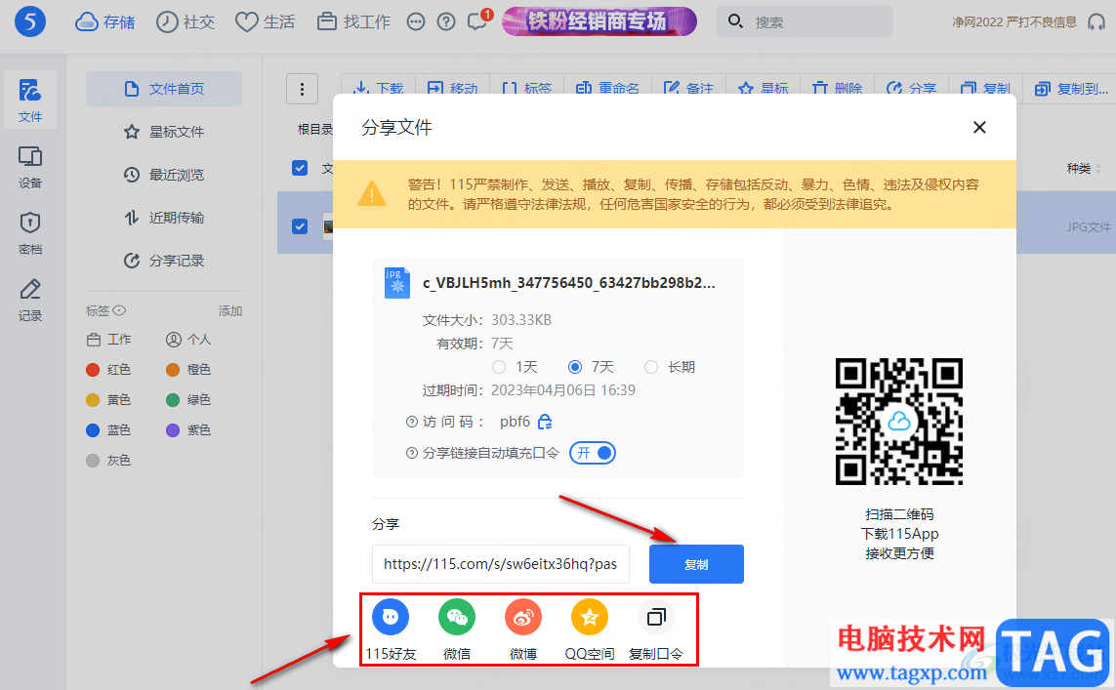This screenshot has width=1116, height=690.
Task: Select the 绿色 green tag
Action: click(188, 400)
